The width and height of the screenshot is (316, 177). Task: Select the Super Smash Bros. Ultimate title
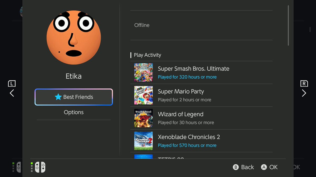coord(194,69)
